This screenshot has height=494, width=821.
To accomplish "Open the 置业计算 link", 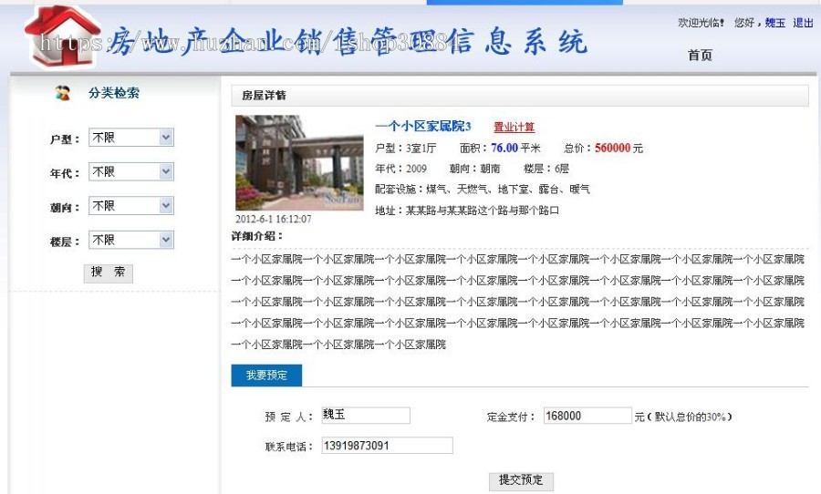I will 514,127.
